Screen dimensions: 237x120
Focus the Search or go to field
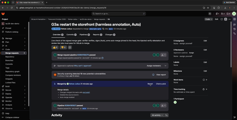pyautogui.click(x=119, y=14)
